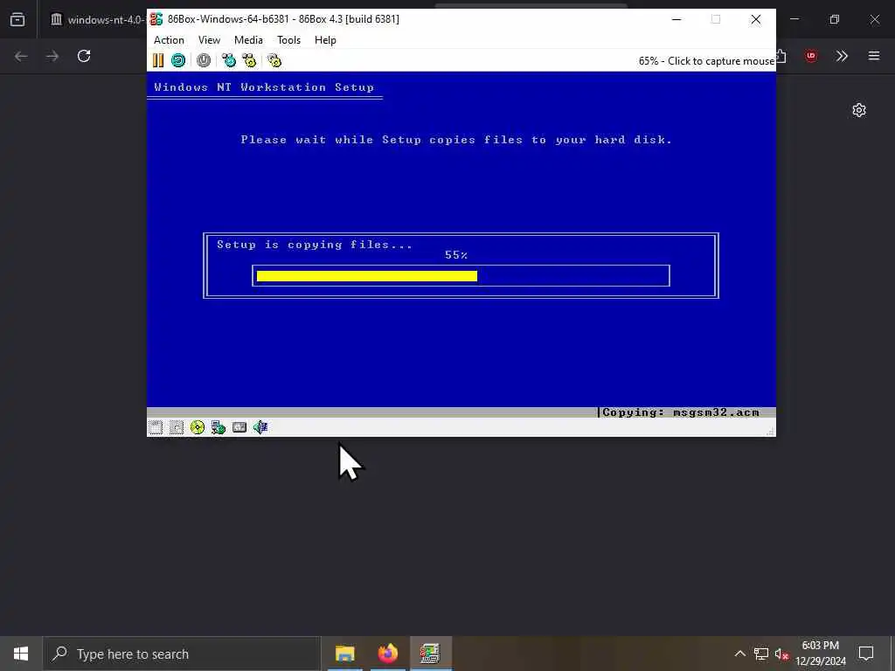
Task: Open File Explorer from the taskbar
Action: point(344,654)
